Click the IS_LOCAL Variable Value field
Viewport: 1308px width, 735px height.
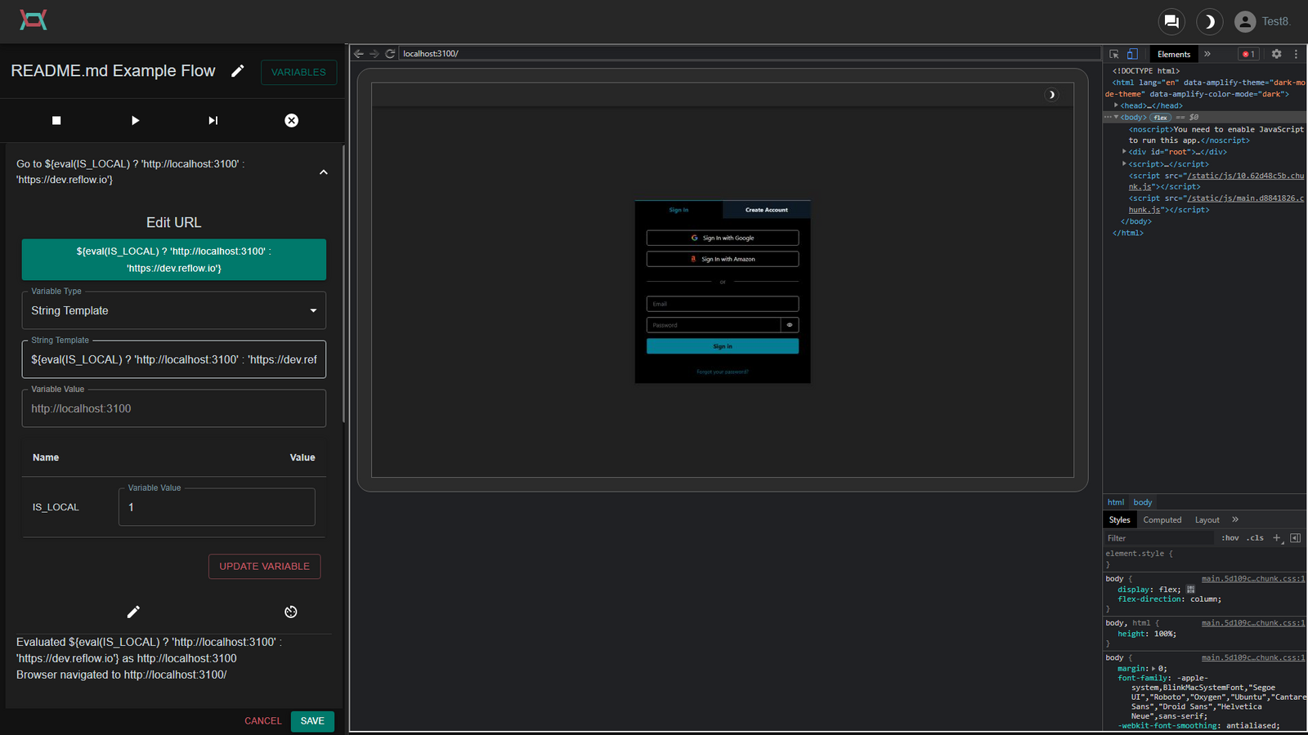pyautogui.click(x=216, y=507)
